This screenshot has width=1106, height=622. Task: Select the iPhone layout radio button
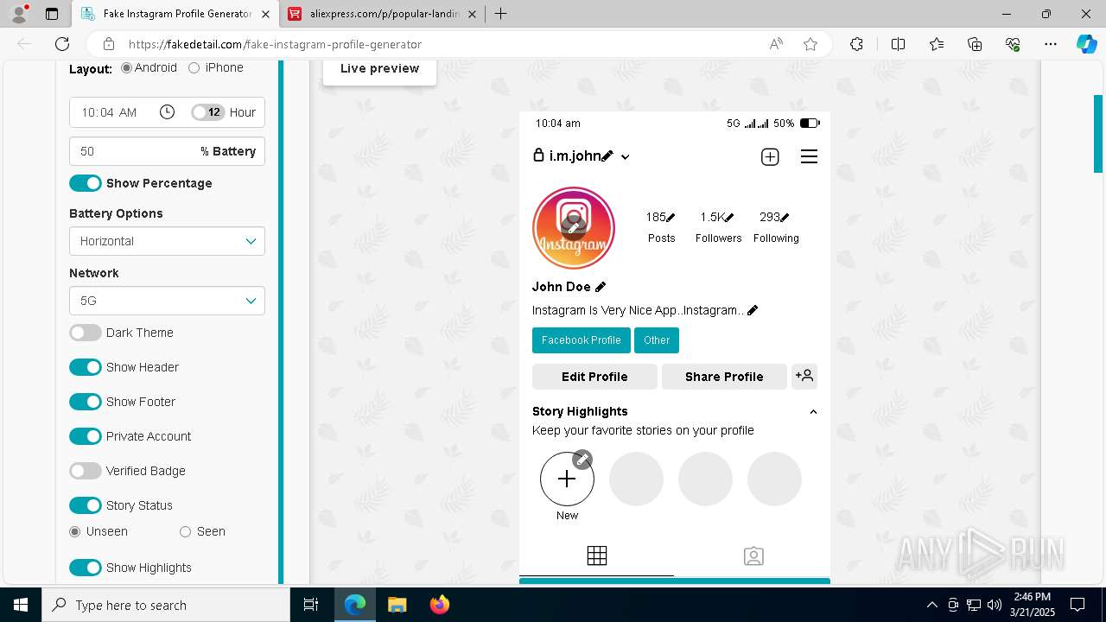coord(194,67)
